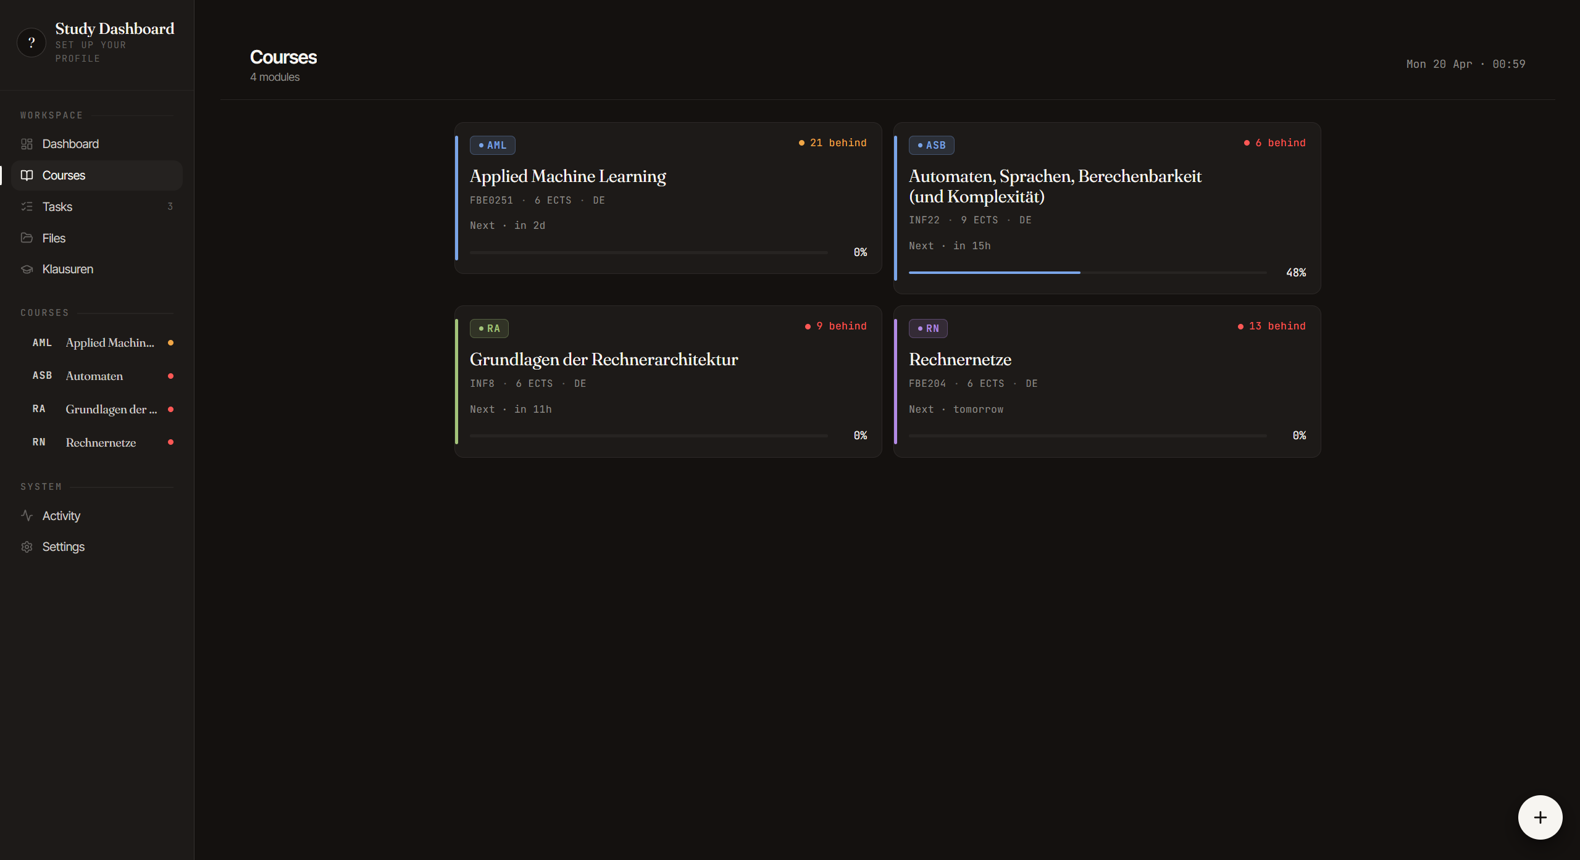Open Klausuren menu item
This screenshot has width=1580, height=860.
[68, 270]
